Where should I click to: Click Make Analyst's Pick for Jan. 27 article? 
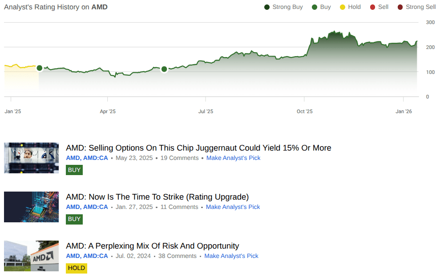click(233, 207)
